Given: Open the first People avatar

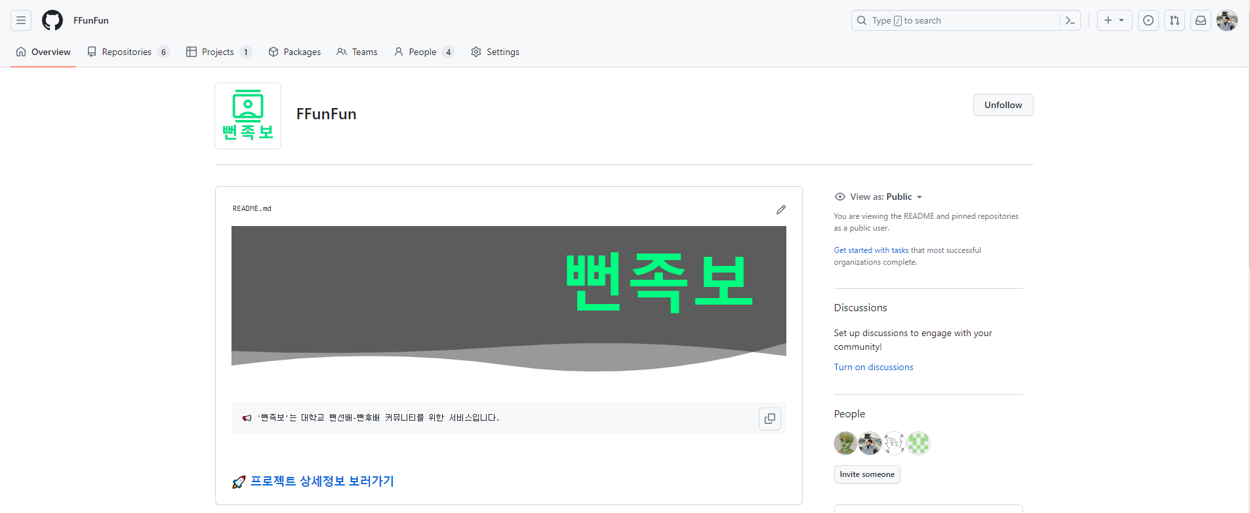Looking at the screenshot, I should (845, 443).
